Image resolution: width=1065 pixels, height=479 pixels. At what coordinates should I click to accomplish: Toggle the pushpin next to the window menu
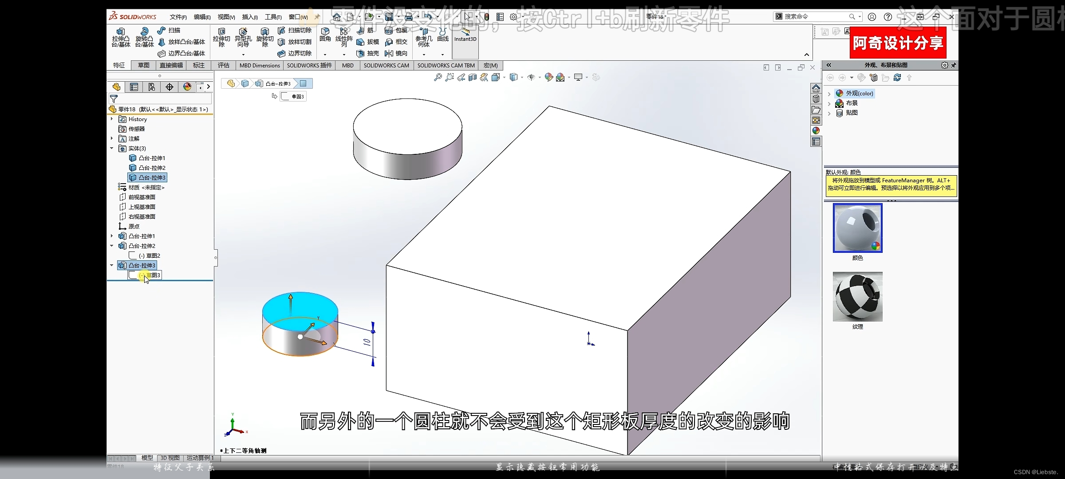pyautogui.click(x=317, y=17)
